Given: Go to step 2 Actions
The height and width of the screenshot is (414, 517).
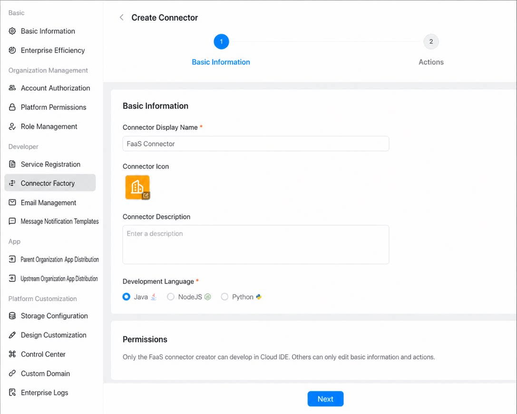Looking at the screenshot, I should pyautogui.click(x=431, y=41).
